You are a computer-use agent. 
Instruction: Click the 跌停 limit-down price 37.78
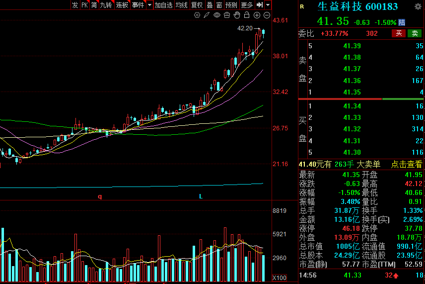point(414,228)
